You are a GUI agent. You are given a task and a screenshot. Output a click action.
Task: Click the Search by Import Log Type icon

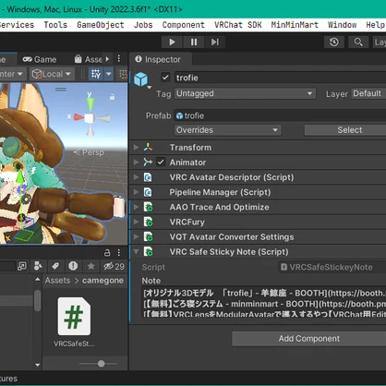pyautogui.click(x=73, y=266)
